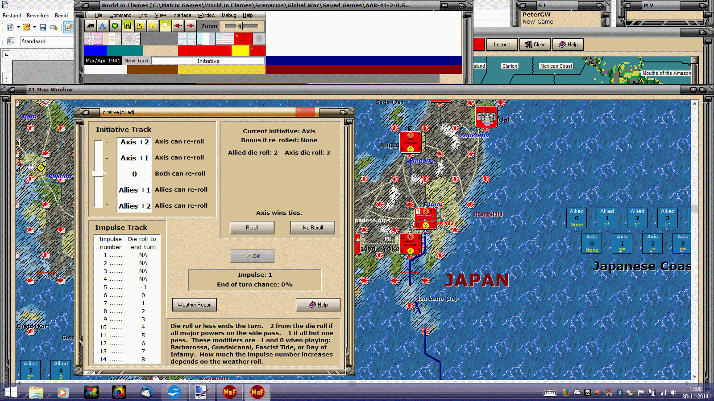Select the Italian flag icon

point(112,39)
